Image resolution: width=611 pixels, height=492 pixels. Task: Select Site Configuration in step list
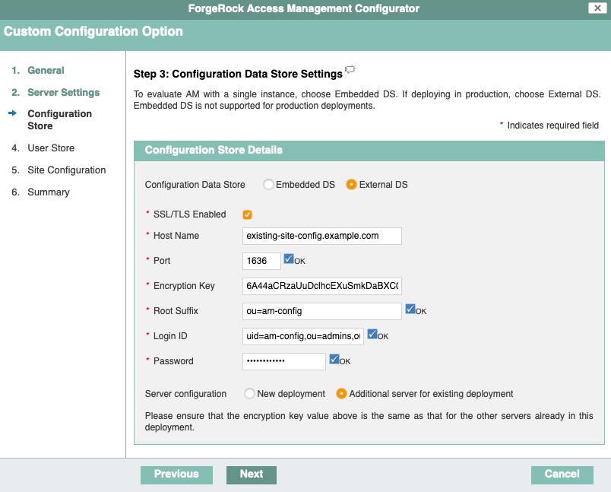67,170
